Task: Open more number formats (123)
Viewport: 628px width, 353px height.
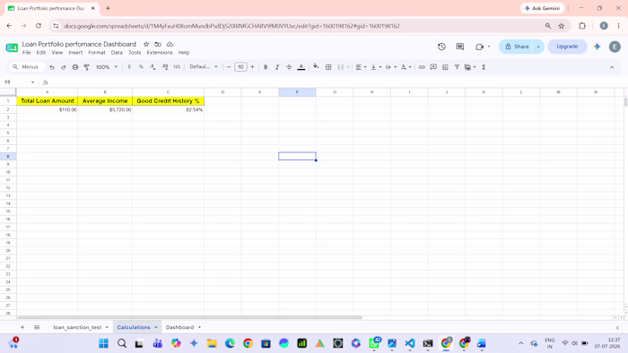Action: [177, 67]
